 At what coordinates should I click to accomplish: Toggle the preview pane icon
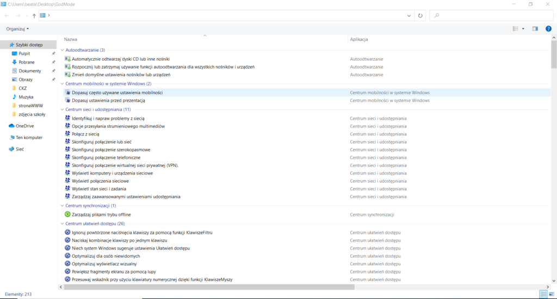click(x=535, y=29)
